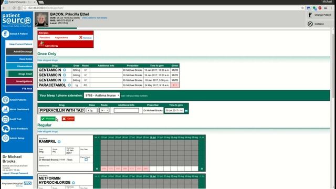Open the Route dropdown for the new prescription

tap(104, 110)
